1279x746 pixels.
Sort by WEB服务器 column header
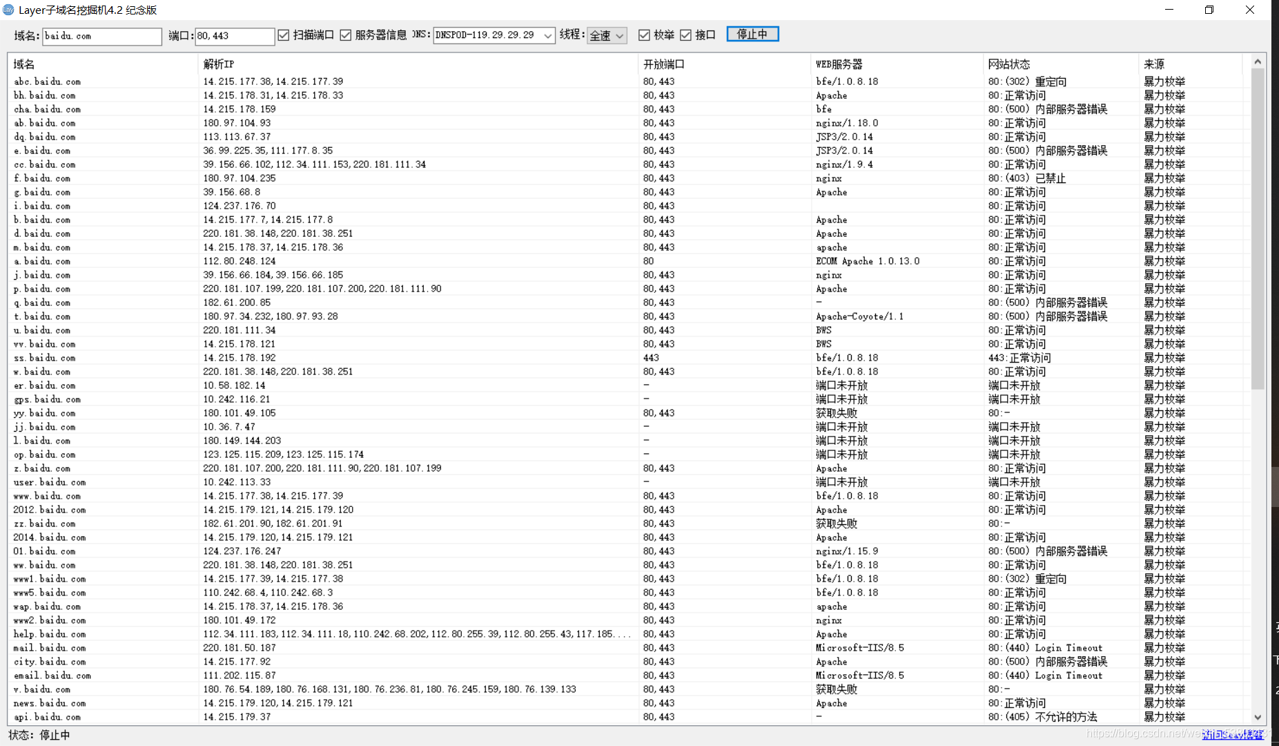[x=897, y=64]
